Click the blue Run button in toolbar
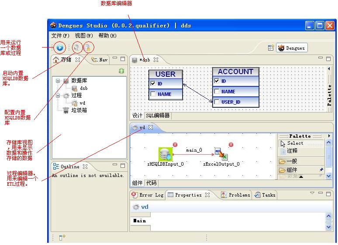 (x=60, y=48)
